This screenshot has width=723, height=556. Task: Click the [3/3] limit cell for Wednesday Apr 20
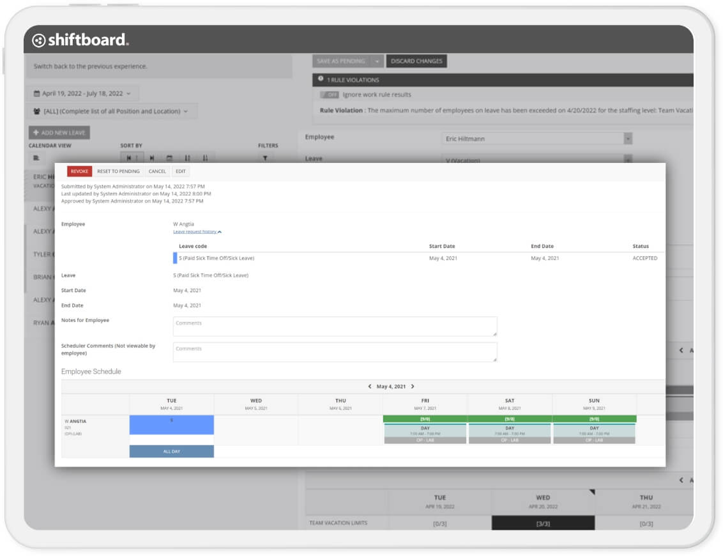543,523
